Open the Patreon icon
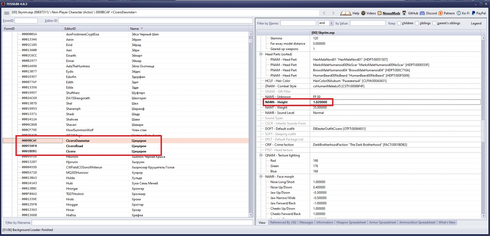This screenshot has height=236, width=490. 441,13
